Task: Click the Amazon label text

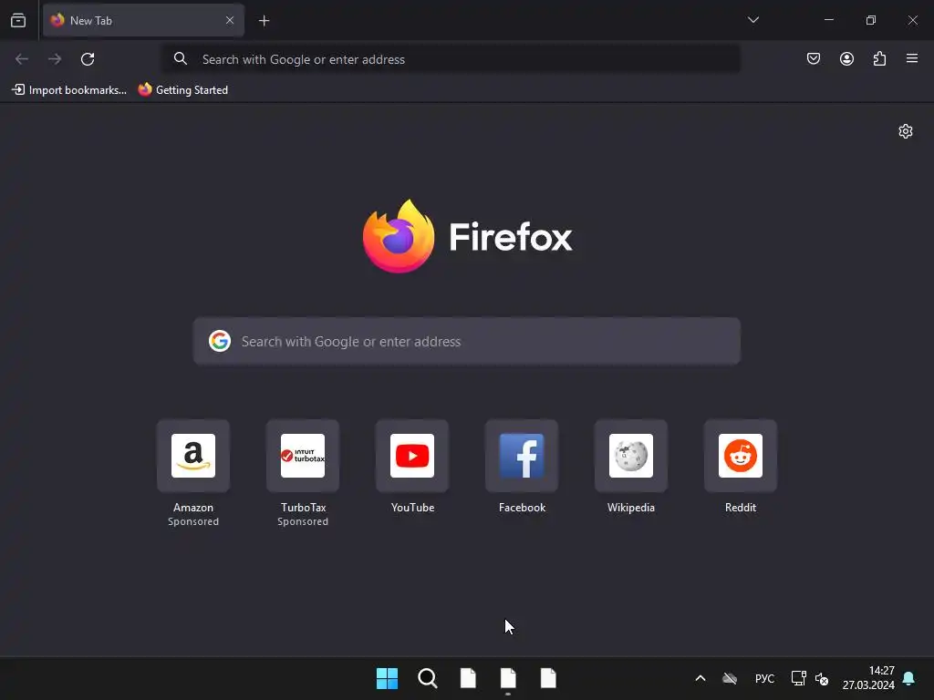Action: coord(193,508)
